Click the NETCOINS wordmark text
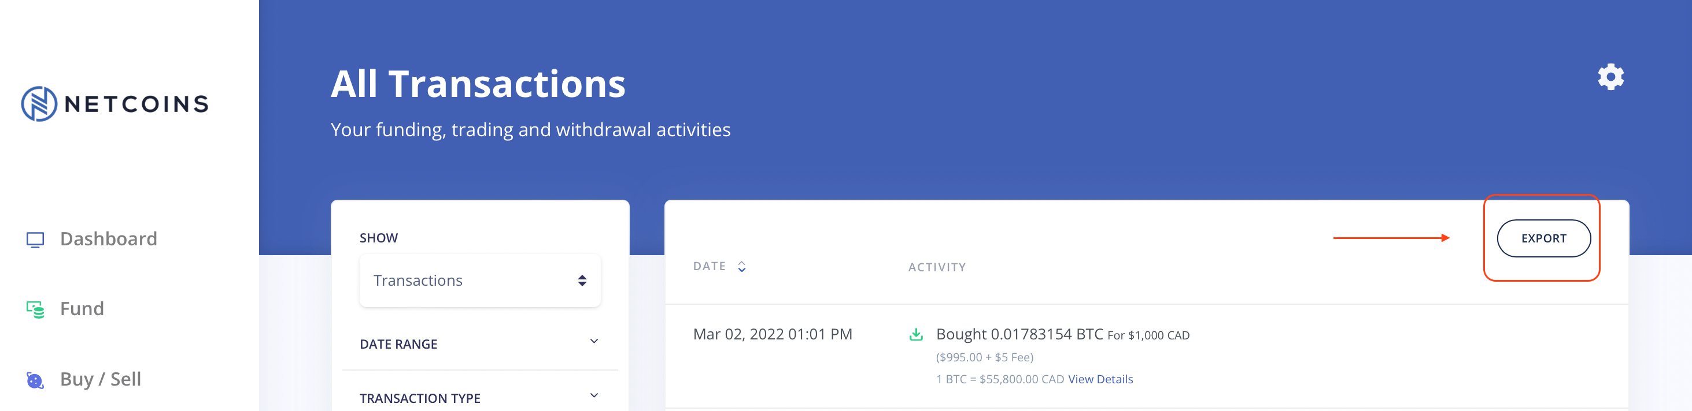The image size is (1692, 411). (136, 103)
